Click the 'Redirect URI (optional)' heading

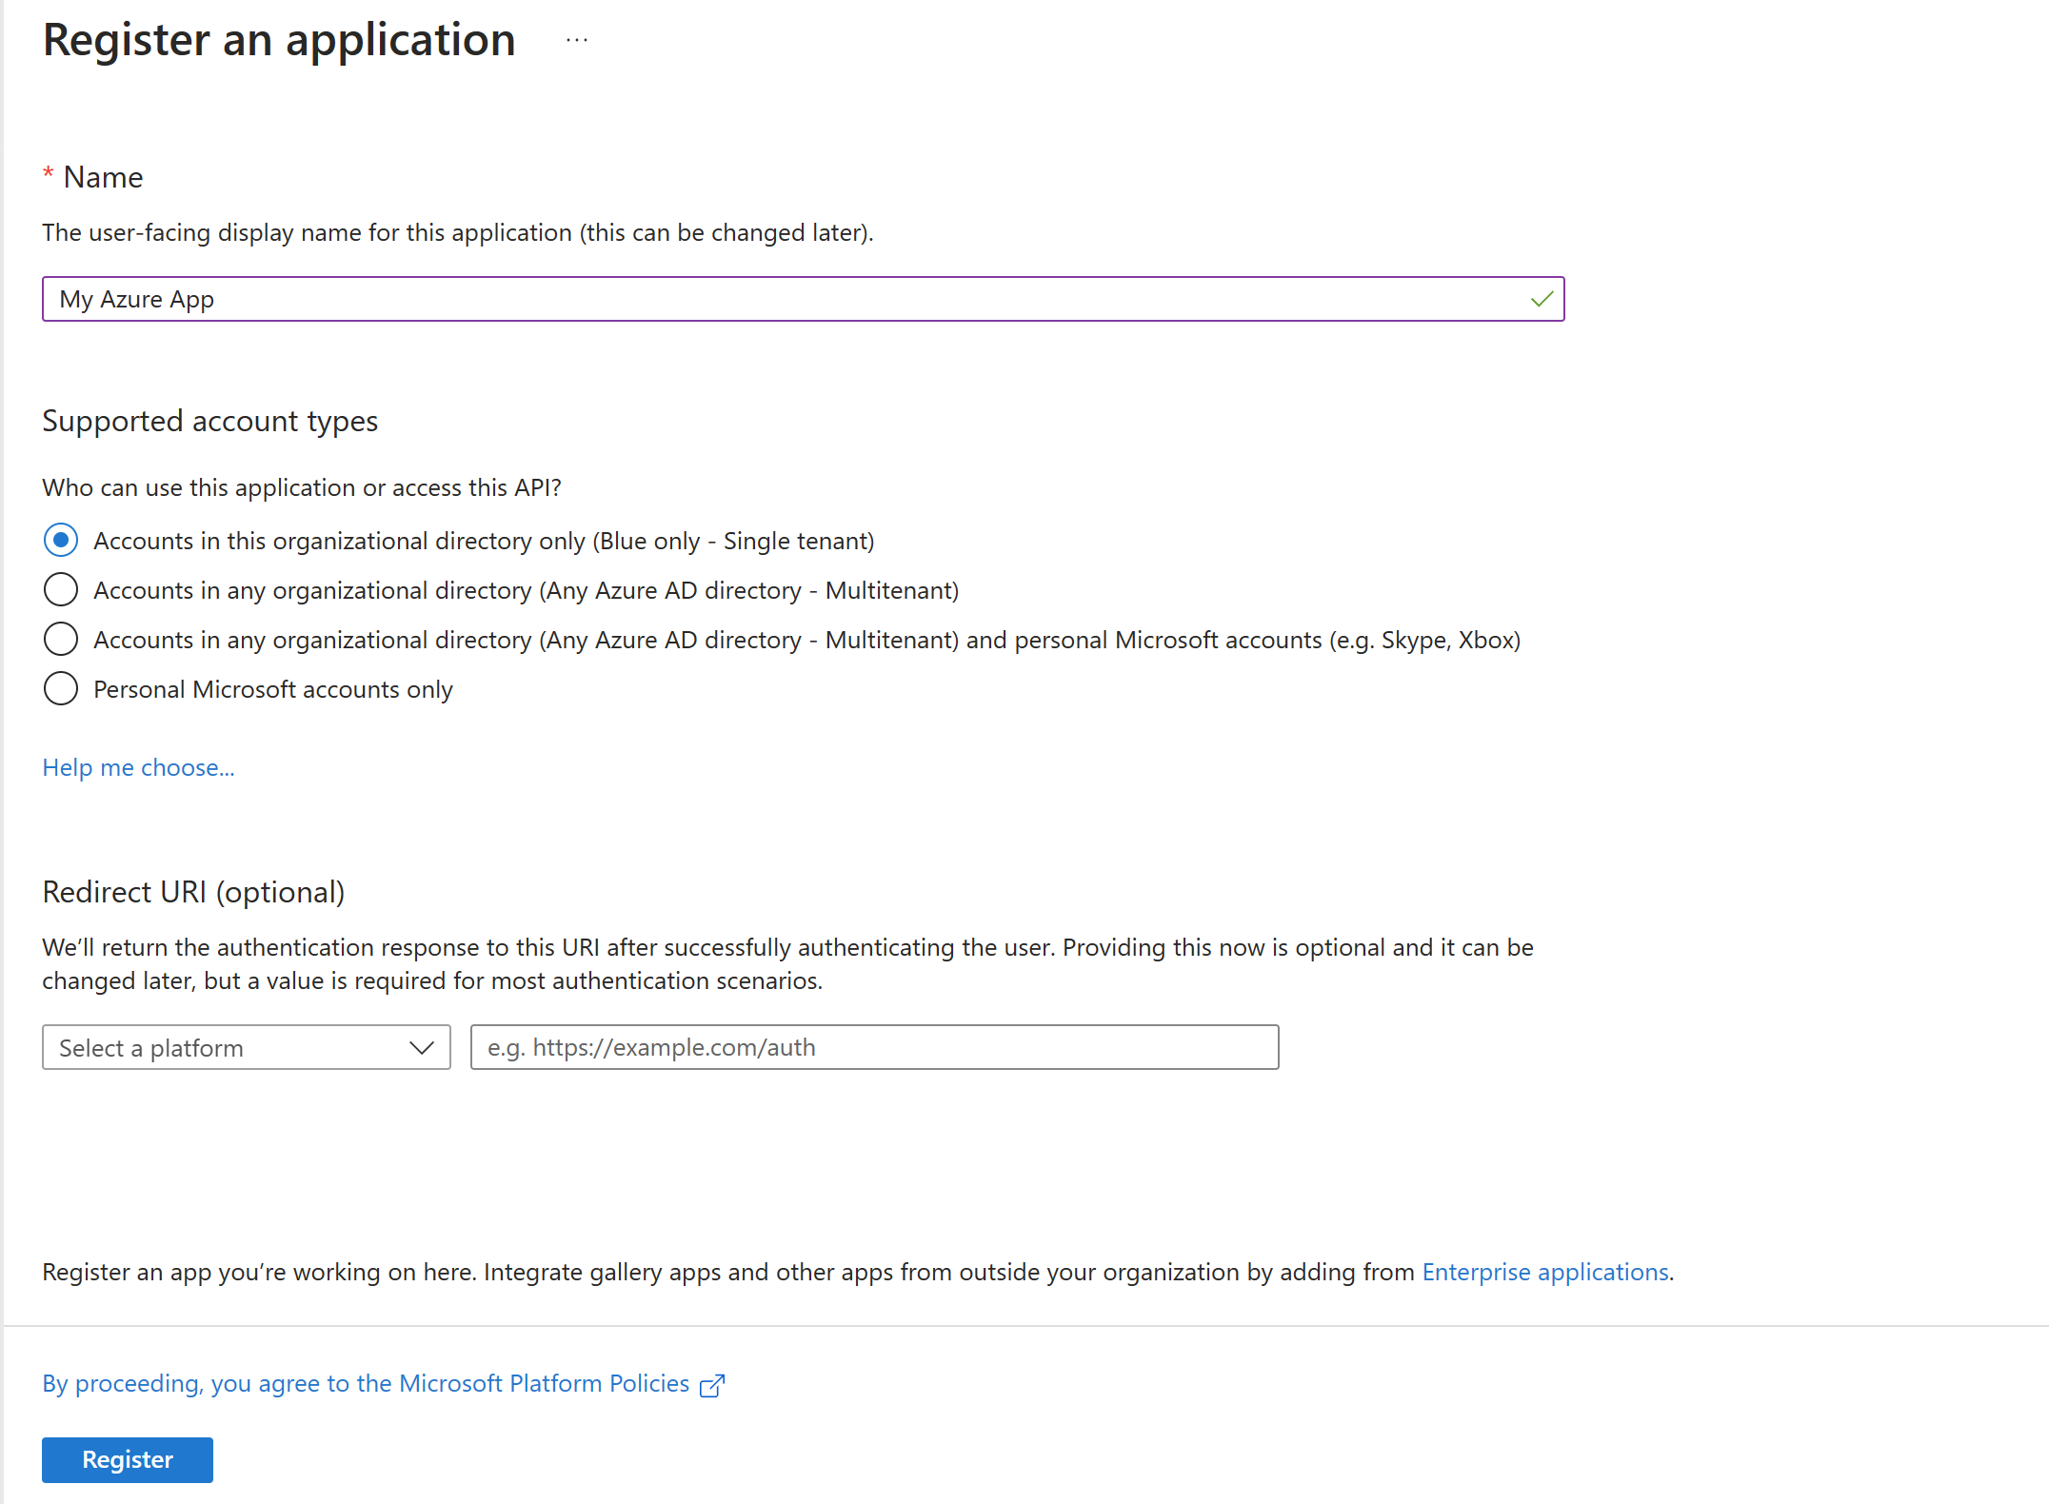click(x=194, y=892)
